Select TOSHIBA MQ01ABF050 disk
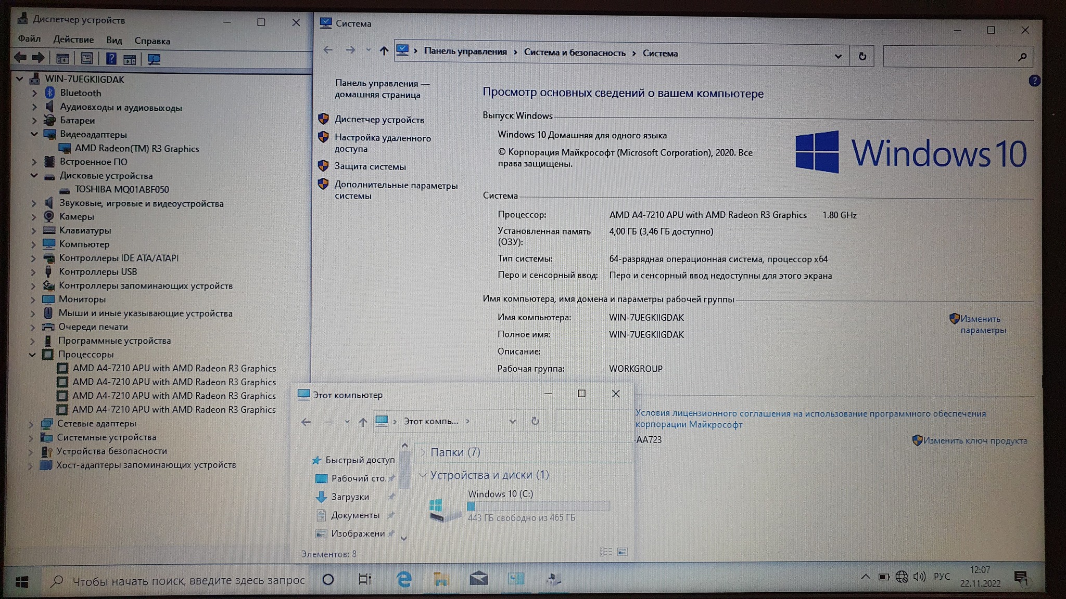 point(121,189)
